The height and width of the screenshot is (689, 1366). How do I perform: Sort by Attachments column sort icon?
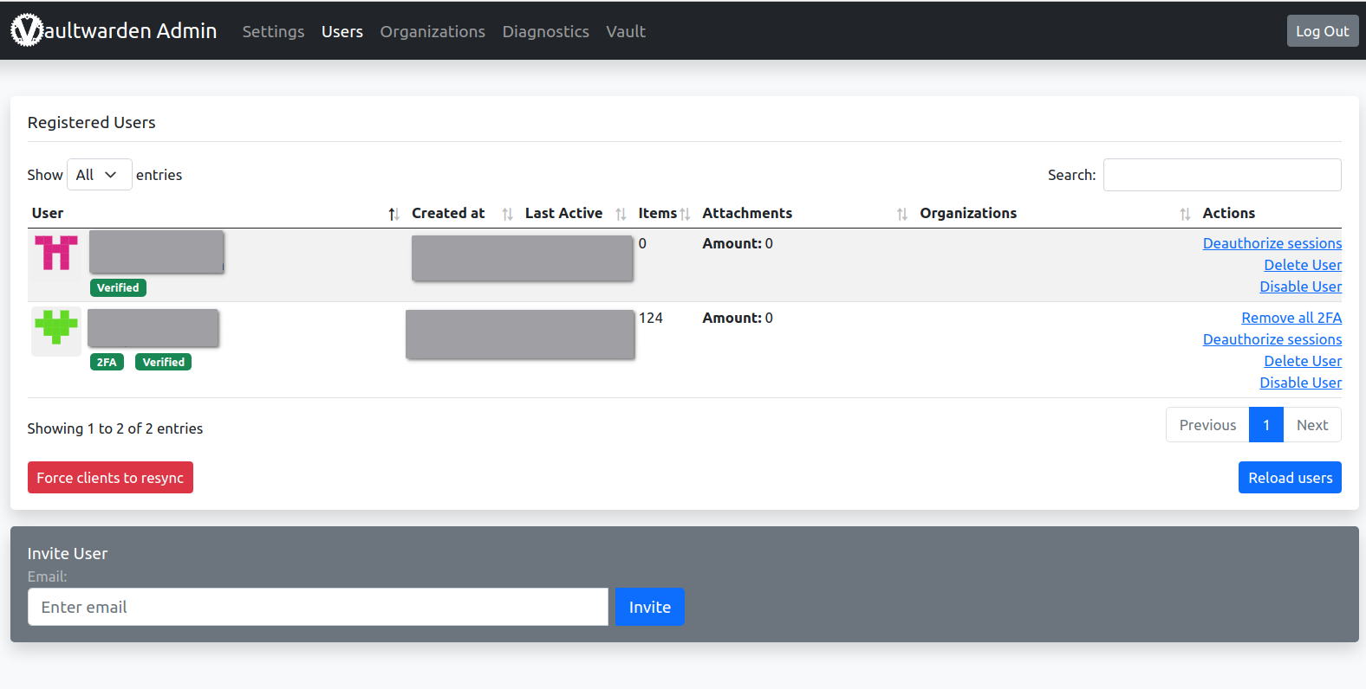[x=901, y=214]
